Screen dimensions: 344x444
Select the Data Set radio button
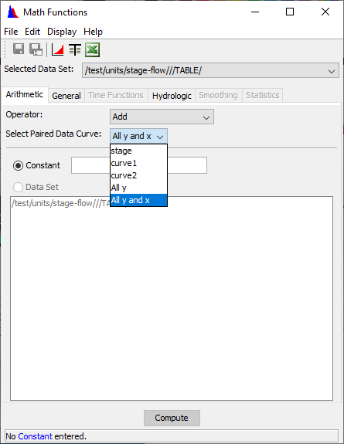pos(18,187)
